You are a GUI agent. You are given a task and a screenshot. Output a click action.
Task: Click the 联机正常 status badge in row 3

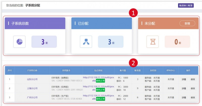point(100,99)
